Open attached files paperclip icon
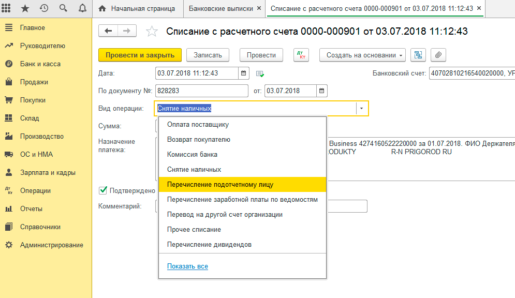The width and height of the screenshot is (515, 298). [x=438, y=55]
